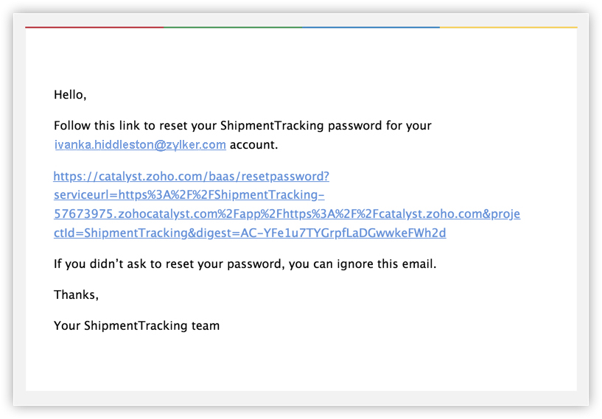Click the 57673975.zohocatalyst.com line of link

pos(287,214)
